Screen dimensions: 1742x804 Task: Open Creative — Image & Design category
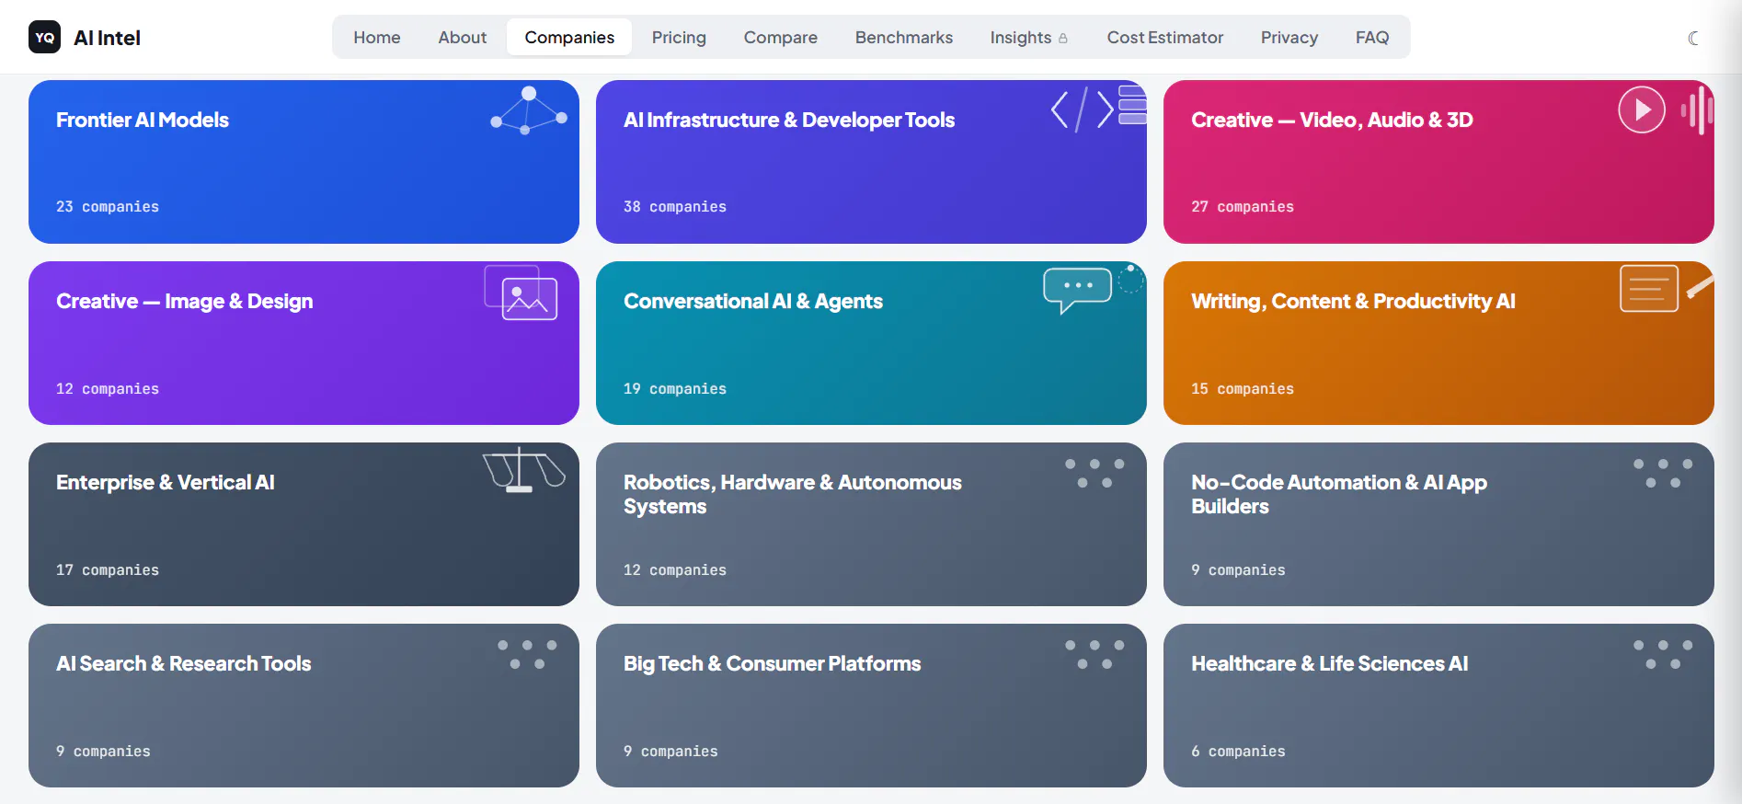pyautogui.click(x=304, y=343)
